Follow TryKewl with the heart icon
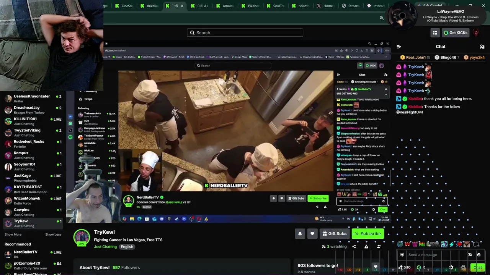The width and height of the screenshot is (490, 275). [x=312, y=234]
